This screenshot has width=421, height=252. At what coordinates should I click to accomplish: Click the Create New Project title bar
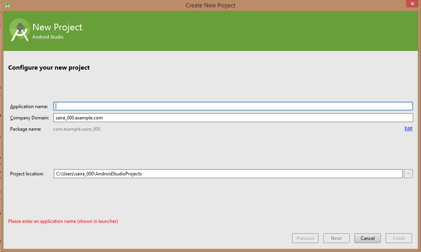pos(210,5)
